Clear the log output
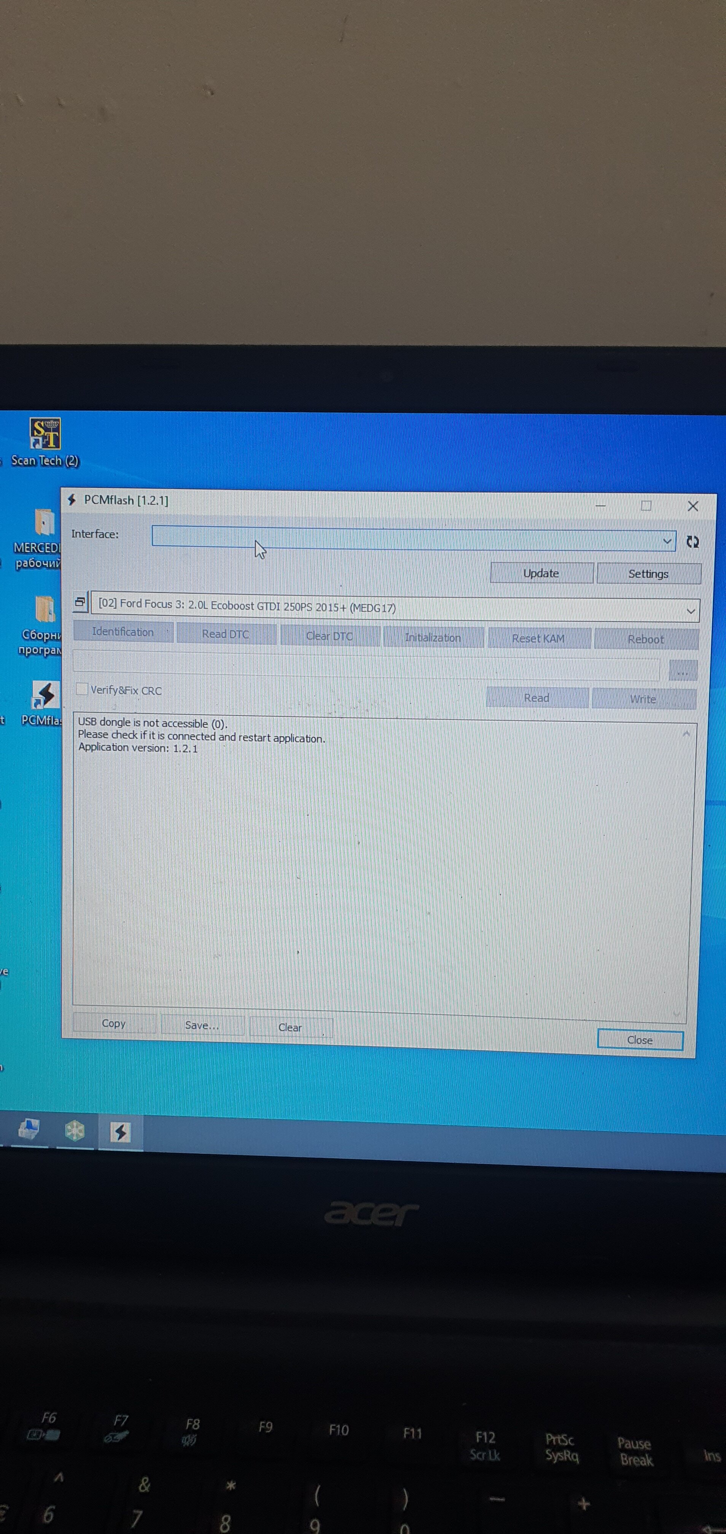 [290, 1027]
